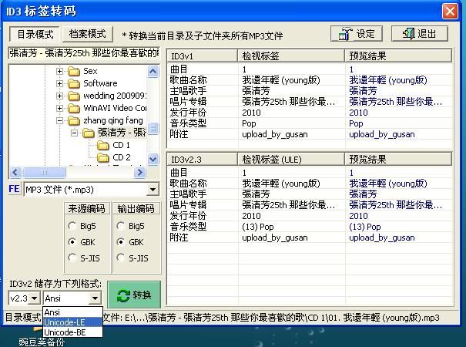Screen dimensions: 466x347
Task: Expand the WinAVI Video folder node
Action: (59, 108)
